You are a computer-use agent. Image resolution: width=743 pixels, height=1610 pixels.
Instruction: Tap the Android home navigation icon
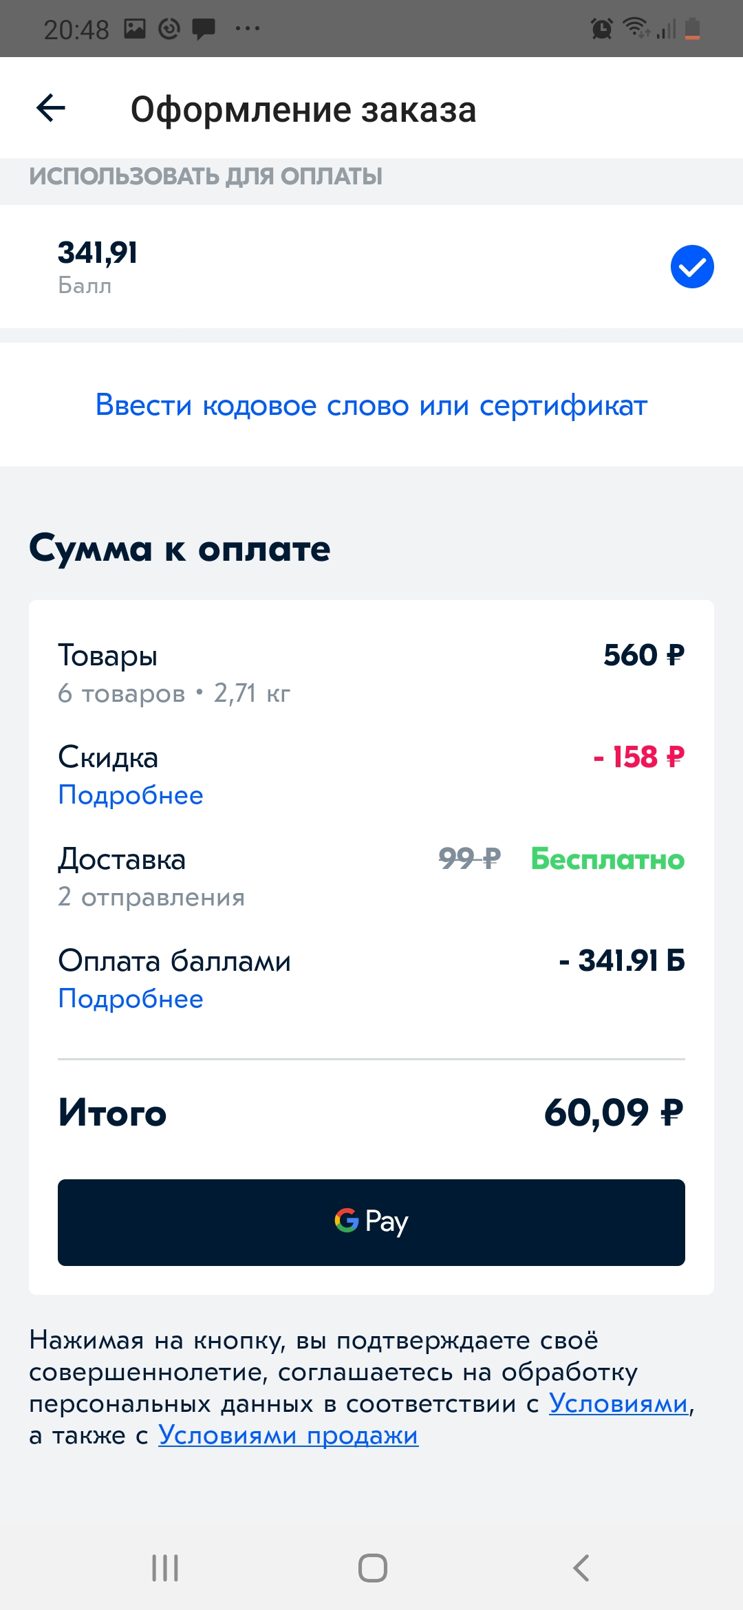(372, 1568)
